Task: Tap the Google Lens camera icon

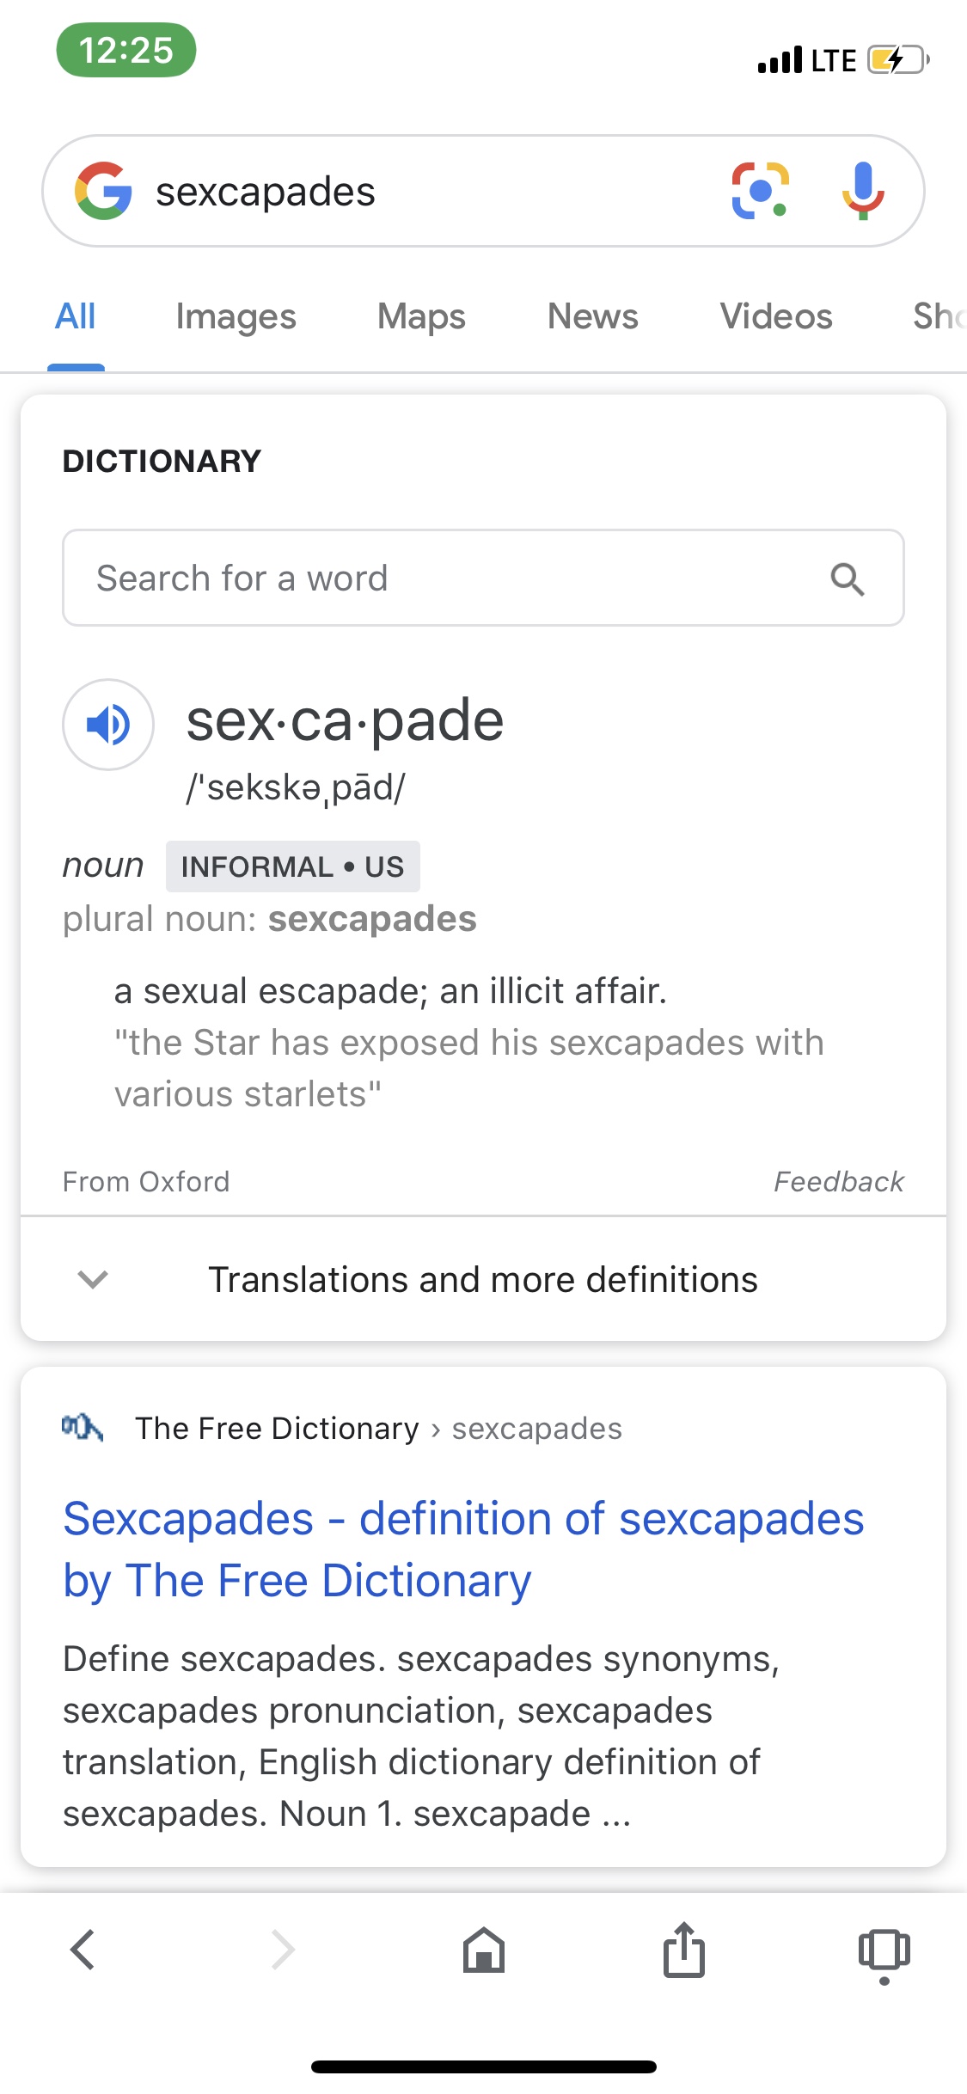Action: point(760,191)
